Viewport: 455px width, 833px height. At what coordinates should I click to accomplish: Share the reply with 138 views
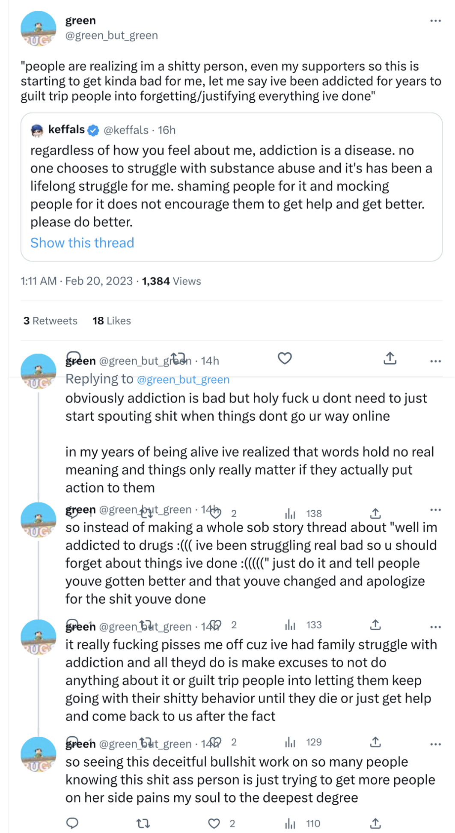click(375, 513)
